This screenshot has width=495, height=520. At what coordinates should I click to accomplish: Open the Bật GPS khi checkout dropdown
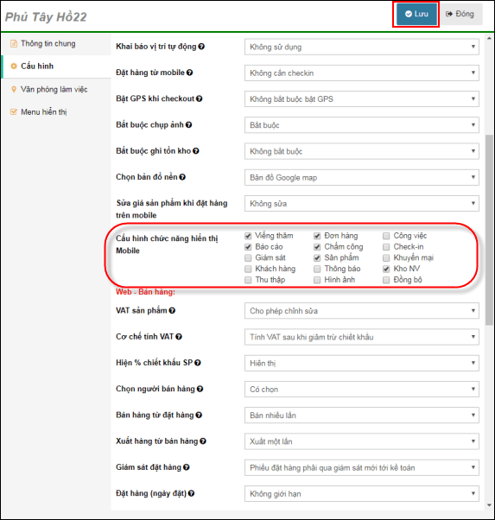[362, 98]
